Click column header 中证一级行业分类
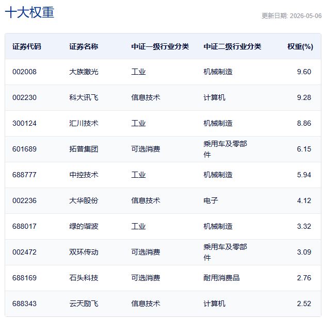The height and width of the screenshot is (320, 324). 160,46
